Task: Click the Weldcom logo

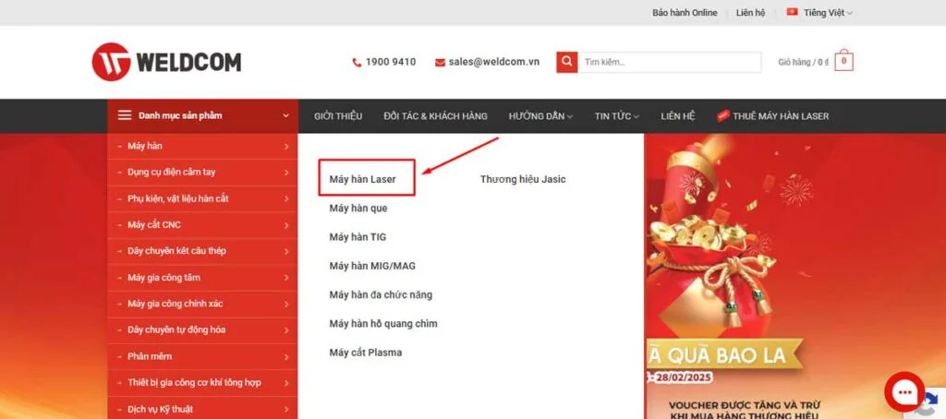Action: point(166,62)
